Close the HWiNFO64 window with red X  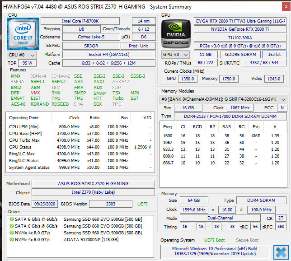tap(286, 7)
